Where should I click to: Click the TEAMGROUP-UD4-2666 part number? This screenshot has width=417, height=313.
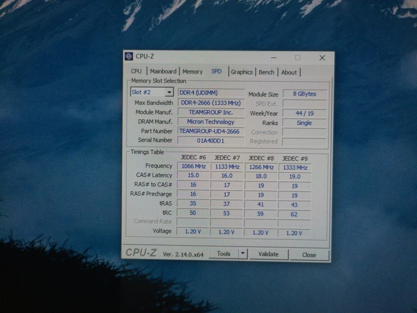point(211,131)
